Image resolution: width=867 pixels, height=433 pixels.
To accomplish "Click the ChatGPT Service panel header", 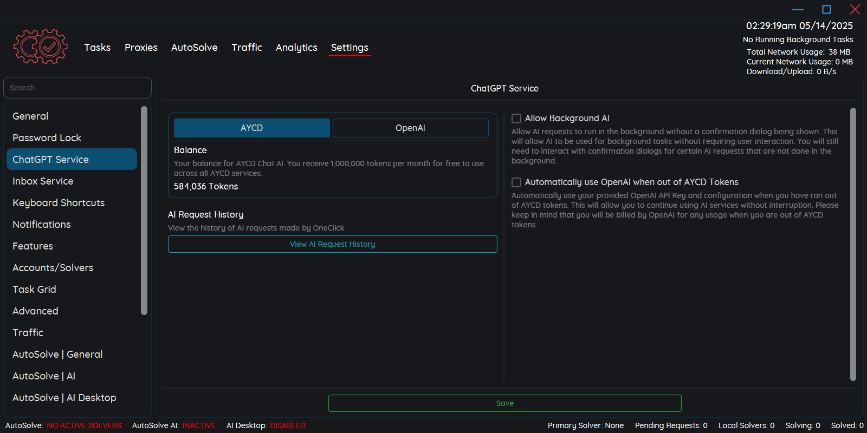I will pyautogui.click(x=504, y=88).
